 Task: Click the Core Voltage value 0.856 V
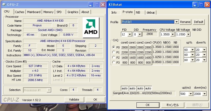pyautogui.click(x=68, y=35)
